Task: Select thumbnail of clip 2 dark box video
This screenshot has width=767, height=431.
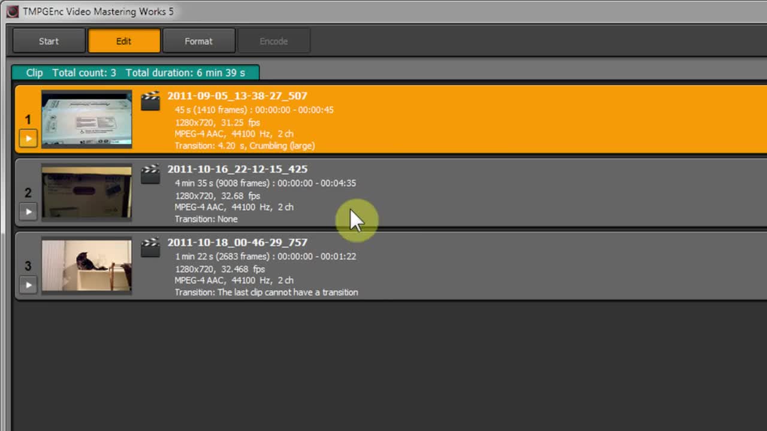Action: pos(87,192)
